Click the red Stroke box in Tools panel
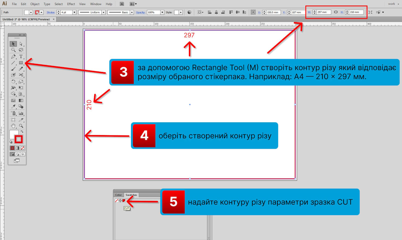 (19, 139)
